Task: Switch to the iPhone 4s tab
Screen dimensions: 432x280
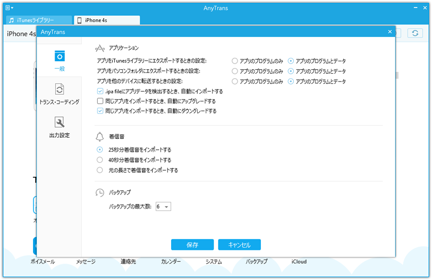Action: pyautogui.click(x=107, y=20)
